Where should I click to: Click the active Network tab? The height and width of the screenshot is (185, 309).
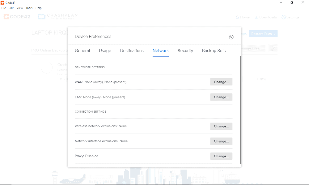pyautogui.click(x=161, y=51)
